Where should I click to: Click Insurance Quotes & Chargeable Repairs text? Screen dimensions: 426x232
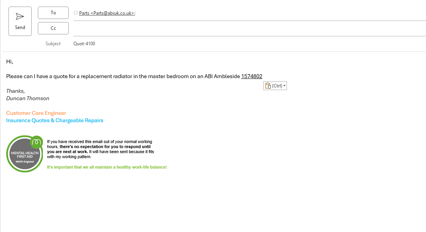54,121
